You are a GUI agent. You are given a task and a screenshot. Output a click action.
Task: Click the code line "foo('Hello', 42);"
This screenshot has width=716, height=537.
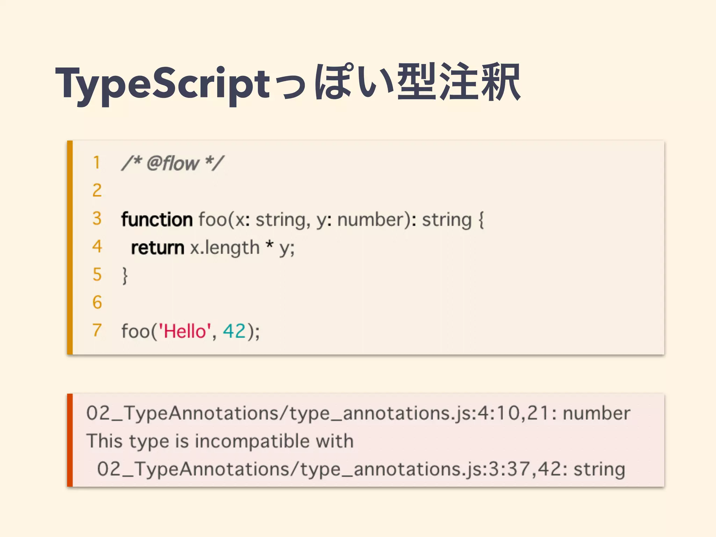191,331
